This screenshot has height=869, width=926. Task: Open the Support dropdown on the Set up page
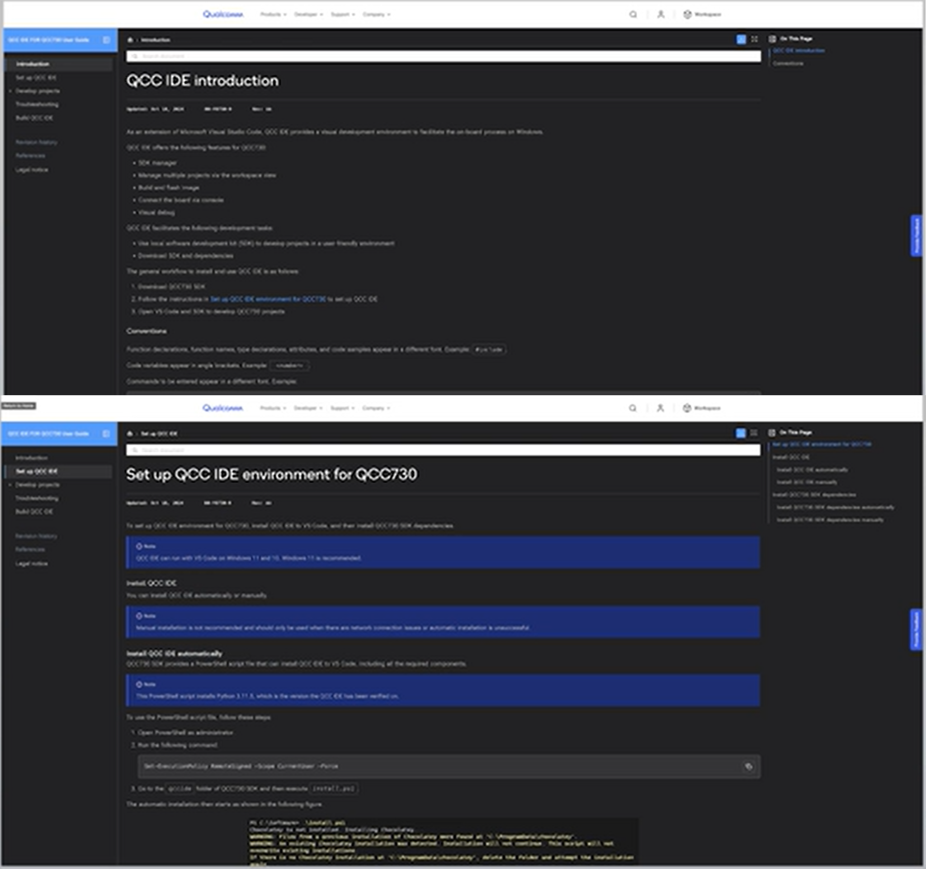pos(342,408)
